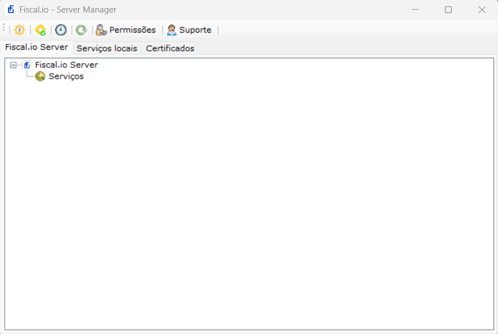The width and height of the screenshot is (498, 334).
Task: Maximize the Server Manager window
Action: click(448, 10)
